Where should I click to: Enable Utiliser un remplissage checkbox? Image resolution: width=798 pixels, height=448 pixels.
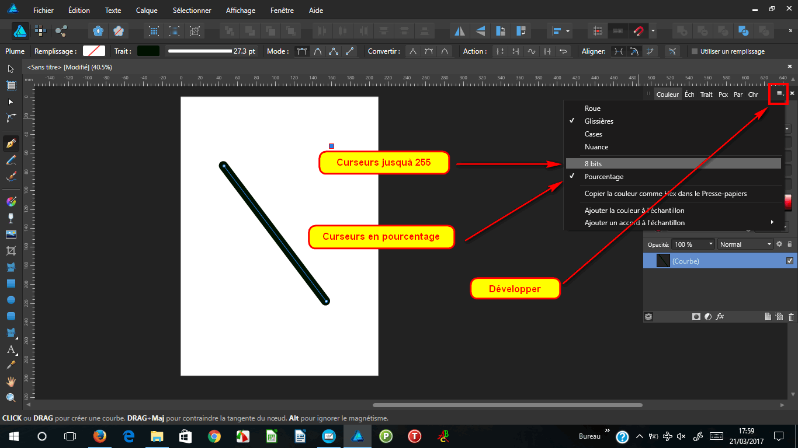pos(694,51)
